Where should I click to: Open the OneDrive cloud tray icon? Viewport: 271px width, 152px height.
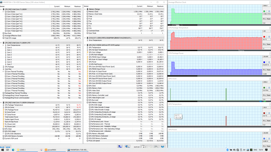pyautogui.click(x=234, y=150)
